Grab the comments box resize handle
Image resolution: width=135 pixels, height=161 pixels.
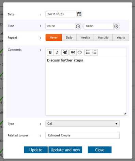[125, 114]
